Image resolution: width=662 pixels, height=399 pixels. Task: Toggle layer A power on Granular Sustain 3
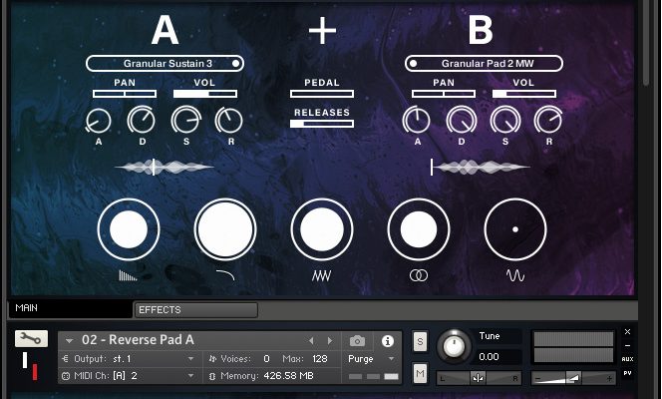(235, 63)
